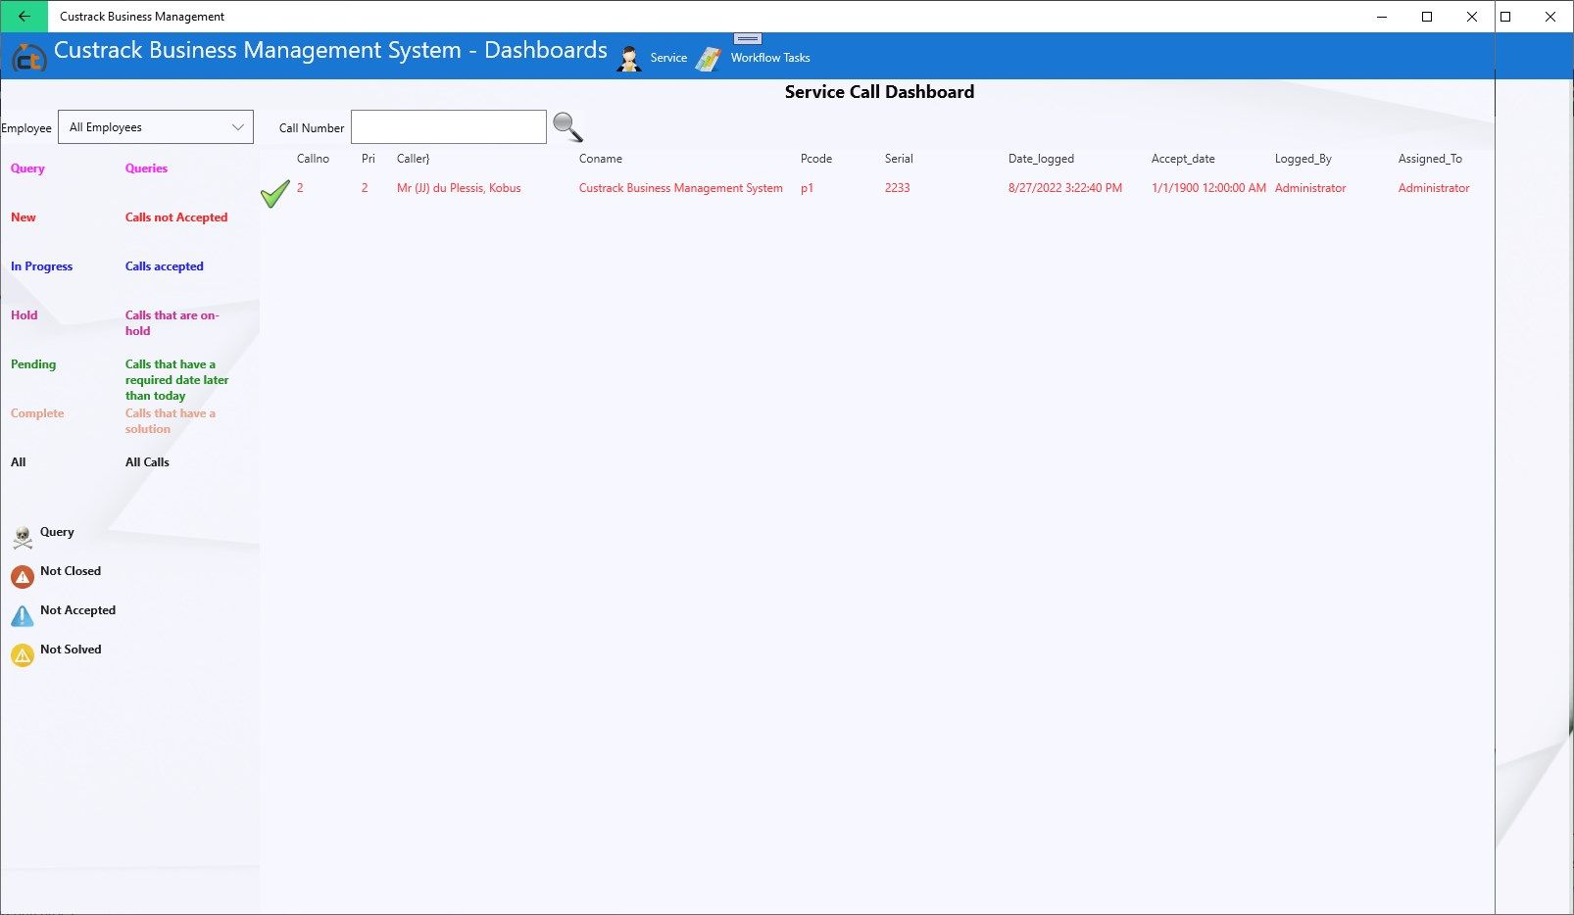Click Calls not Accepted description

pyautogui.click(x=176, y=217)
